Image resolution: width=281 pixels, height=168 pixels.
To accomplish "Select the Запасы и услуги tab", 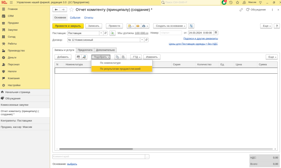I will [64, 50].
